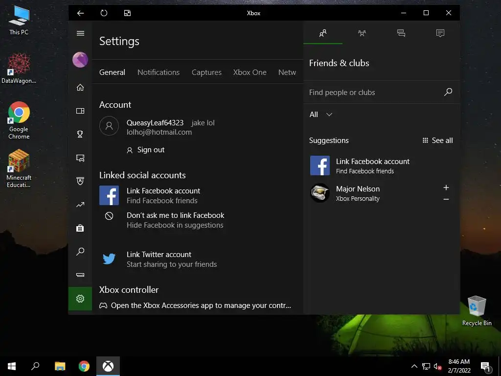Click Major Nelson's avatar picture
Image resolution: width=501 pixels, height=376 pixels.
(x=320, y=193)
